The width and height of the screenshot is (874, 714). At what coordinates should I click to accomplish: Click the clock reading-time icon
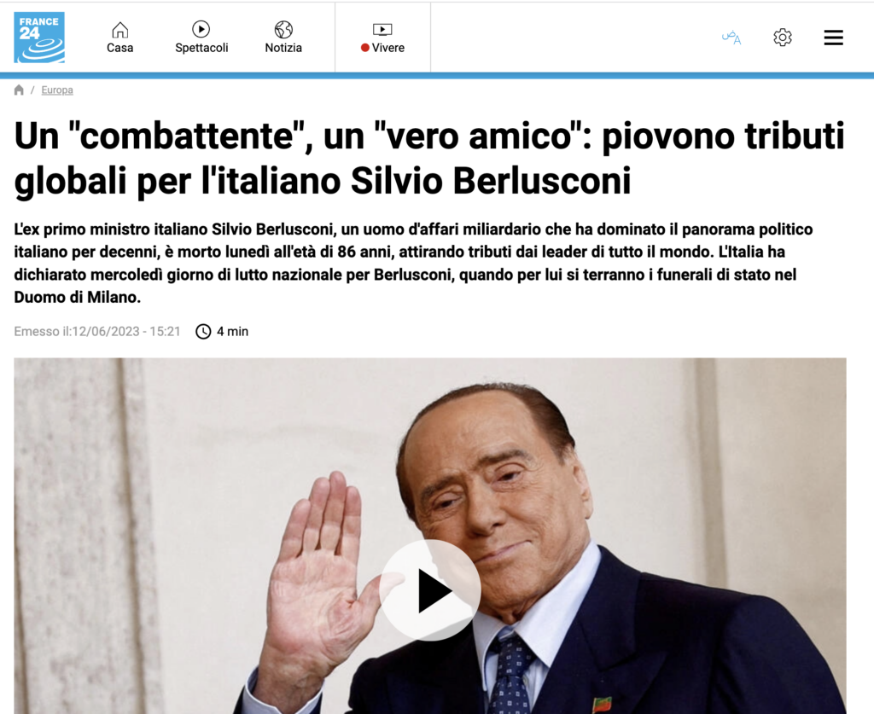click(203, 331)
